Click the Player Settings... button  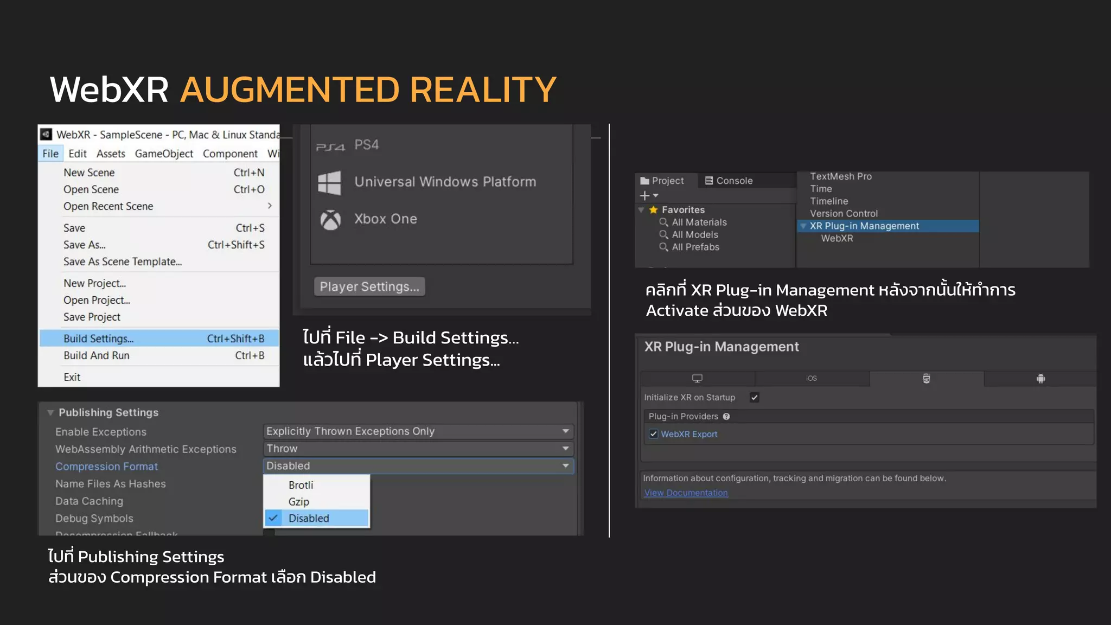tap(369, 286)
